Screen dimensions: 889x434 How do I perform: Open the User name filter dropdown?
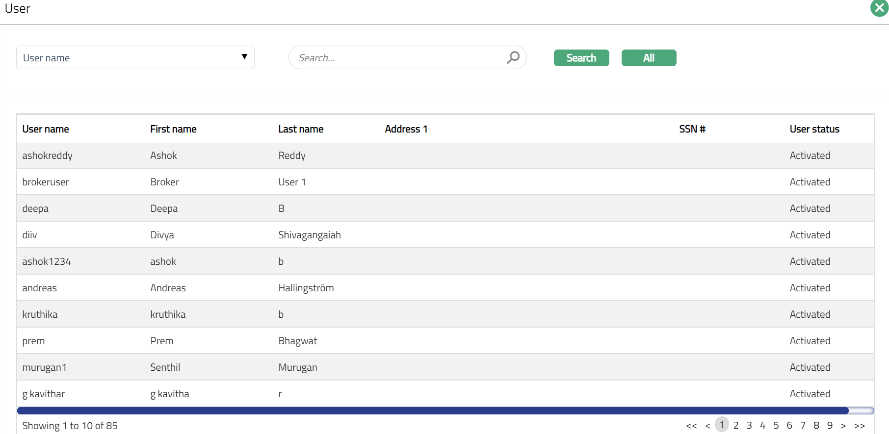(x=135, y=57)
